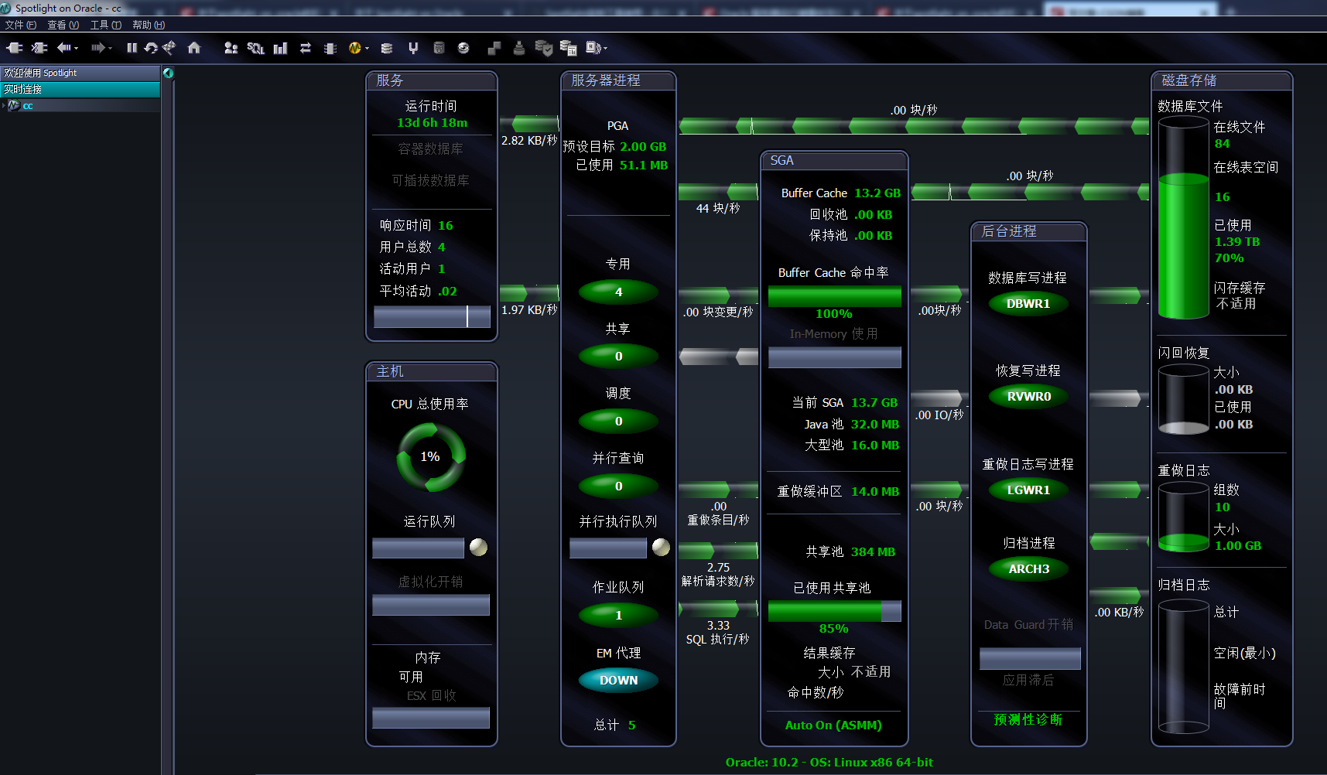This screenshot has width=1327, height=775.
Task: Click the 运行队列 gray bar
Action: point(418,548)
